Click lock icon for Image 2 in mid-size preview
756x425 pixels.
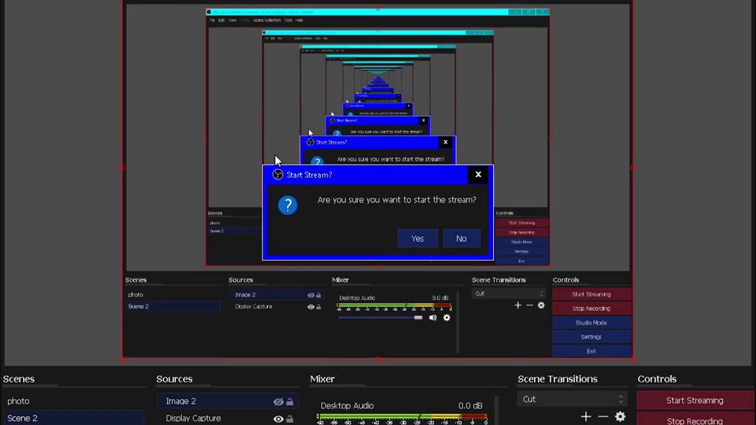click(x=318, y=295)
